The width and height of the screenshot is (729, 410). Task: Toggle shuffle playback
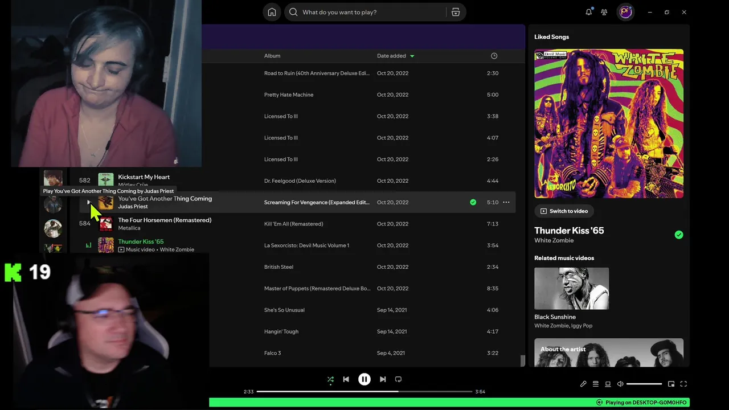pos(330,379)
